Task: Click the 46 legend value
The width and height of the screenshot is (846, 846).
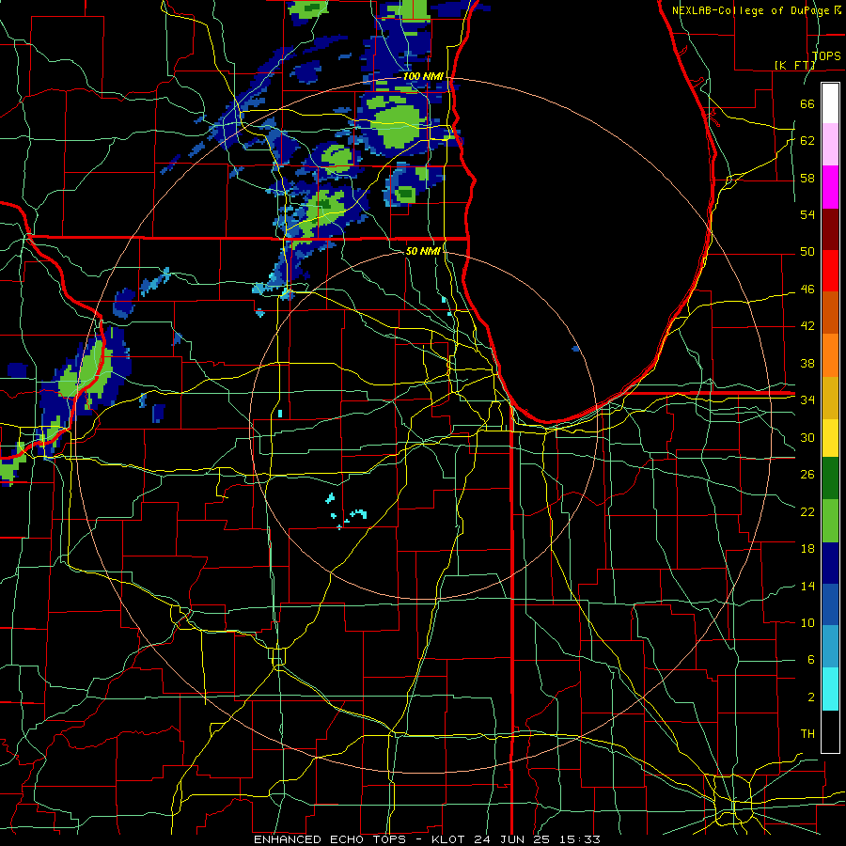Action: point(807,290)
